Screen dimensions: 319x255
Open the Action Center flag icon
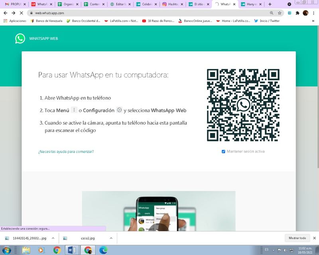coord(280,250)
